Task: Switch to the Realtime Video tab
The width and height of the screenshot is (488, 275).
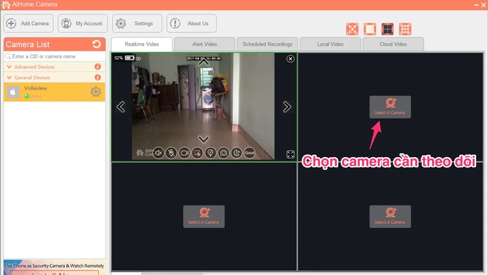Action: 142,44
